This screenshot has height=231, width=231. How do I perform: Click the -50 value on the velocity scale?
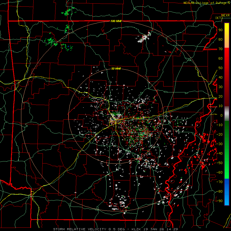(219, 163)
